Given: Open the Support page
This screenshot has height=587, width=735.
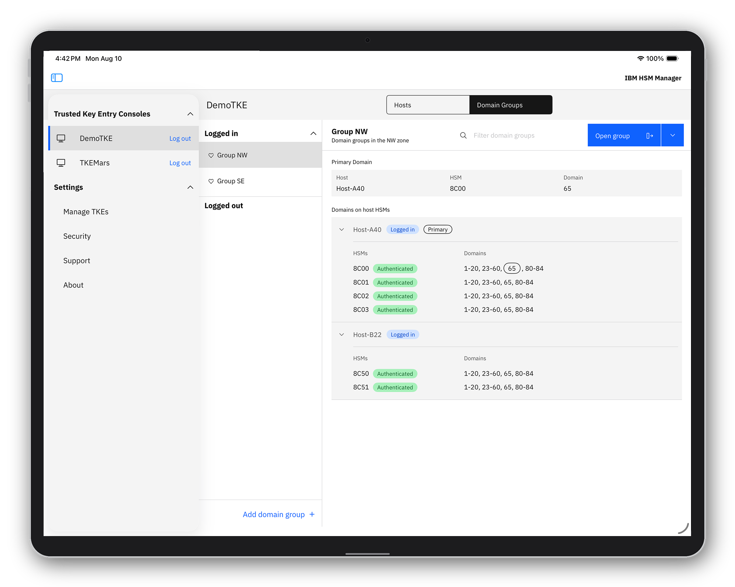Looking at the screenshot, I should (x=76, y=260).
